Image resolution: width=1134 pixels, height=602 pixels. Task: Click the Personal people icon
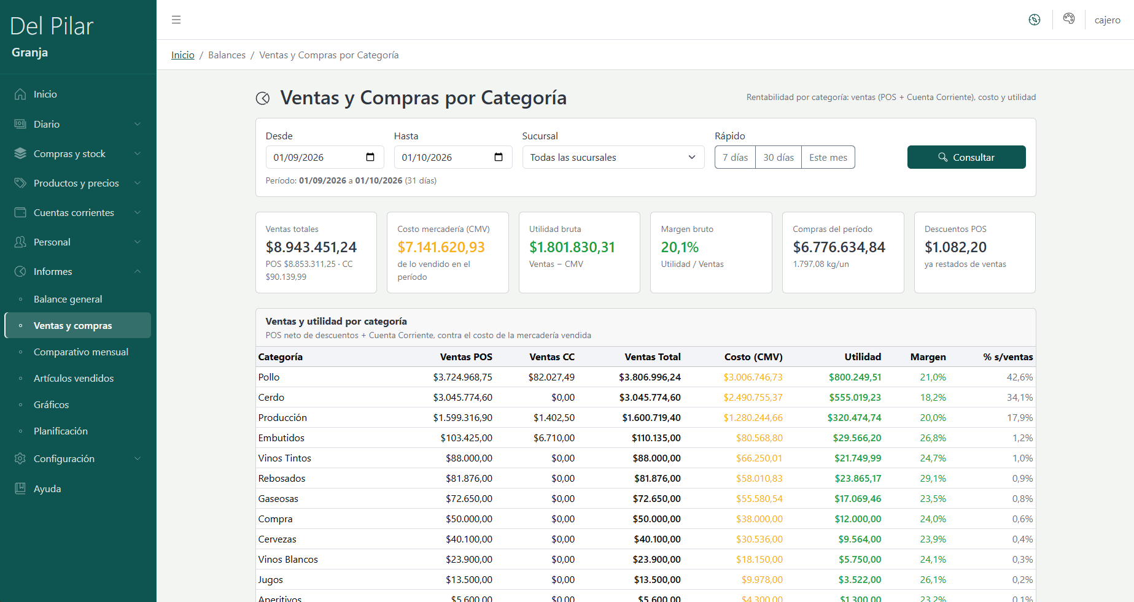pos(20,242)
